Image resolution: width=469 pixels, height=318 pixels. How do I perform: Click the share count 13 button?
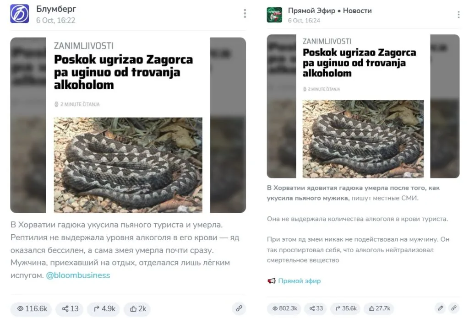click(70, 309)
